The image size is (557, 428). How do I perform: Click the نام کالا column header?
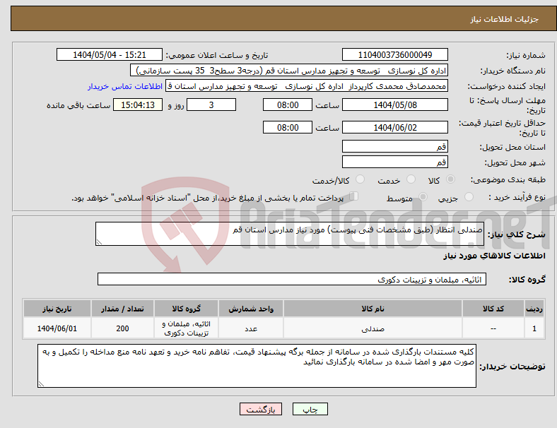373,309
